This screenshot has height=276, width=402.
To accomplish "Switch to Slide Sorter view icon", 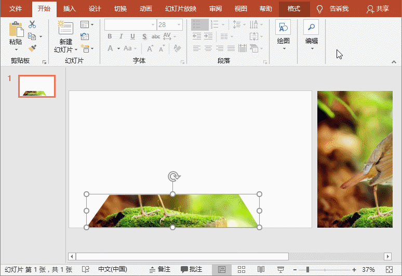I will pos(242,269).
